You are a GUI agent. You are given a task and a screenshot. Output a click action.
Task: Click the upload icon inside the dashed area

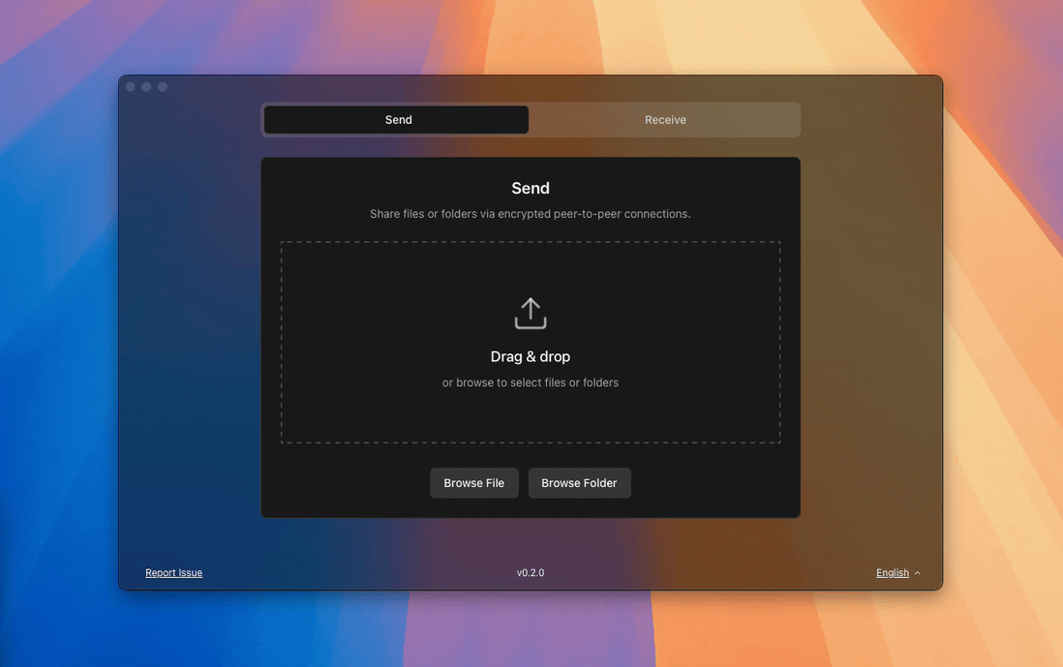pos(531,312)
